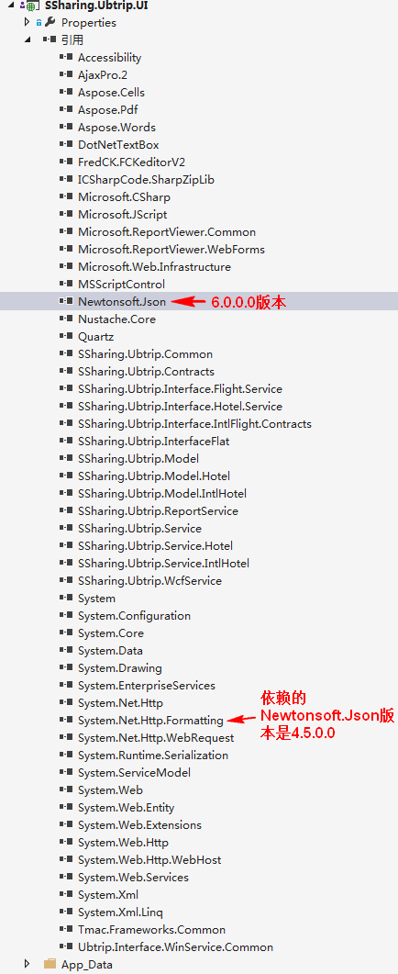This screenshot has height=974, width=398.
Task: Select the System.Web.Extensions reference
Action: coord(139,825)
